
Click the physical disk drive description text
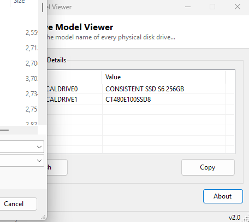click(x=111, y=37)
